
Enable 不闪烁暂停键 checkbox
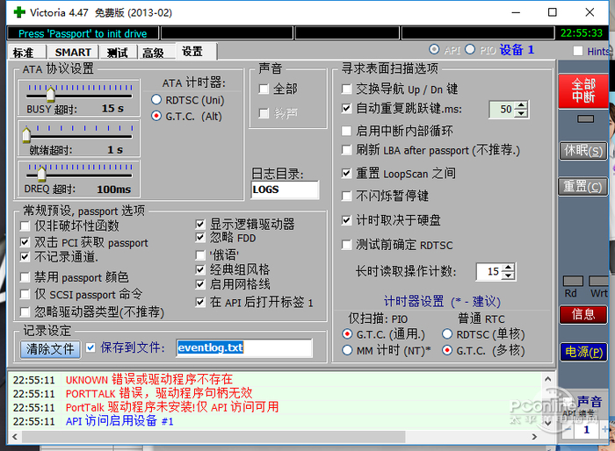point(346,196)
